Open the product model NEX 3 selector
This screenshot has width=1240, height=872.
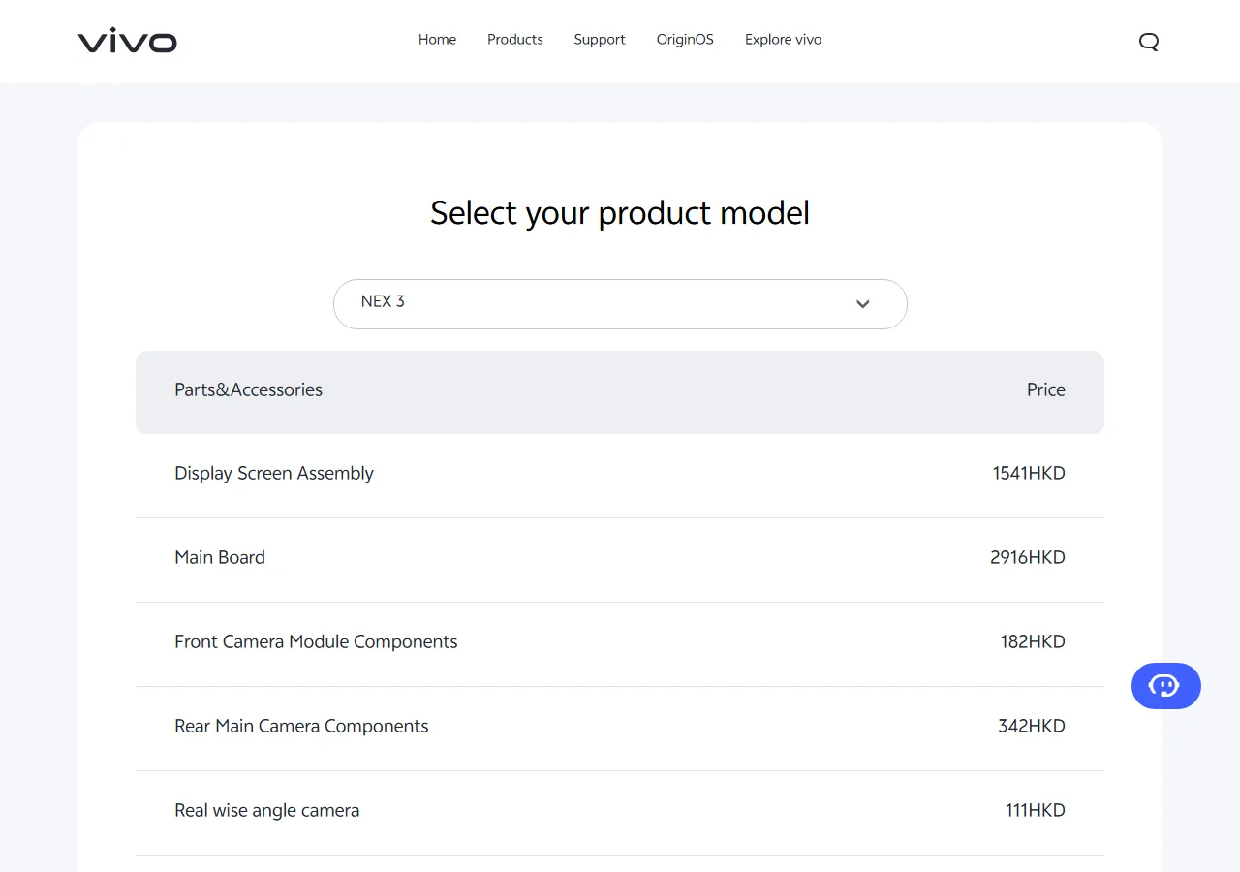(620, 304)
